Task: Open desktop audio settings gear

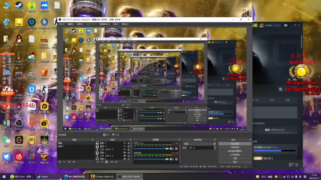Action: (176, 159)
